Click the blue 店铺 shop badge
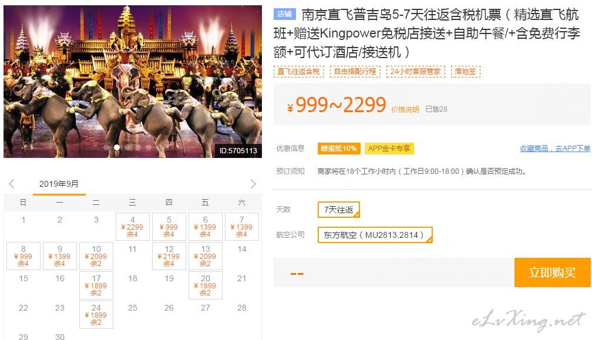The width and height of the screenshot is (592, 340). 285,14
